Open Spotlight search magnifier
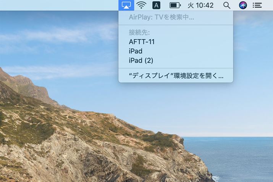The image size is (273, 182). pos(227,5)
